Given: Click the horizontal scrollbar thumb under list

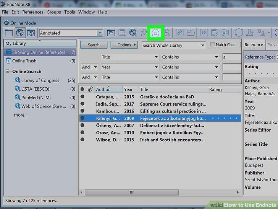Looking at the screenshot, I should point(132,192).
